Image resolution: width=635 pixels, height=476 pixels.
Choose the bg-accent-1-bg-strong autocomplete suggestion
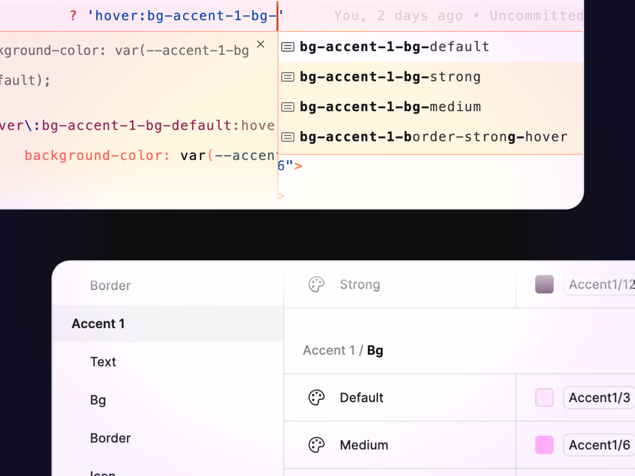click(x=431, y=77)
